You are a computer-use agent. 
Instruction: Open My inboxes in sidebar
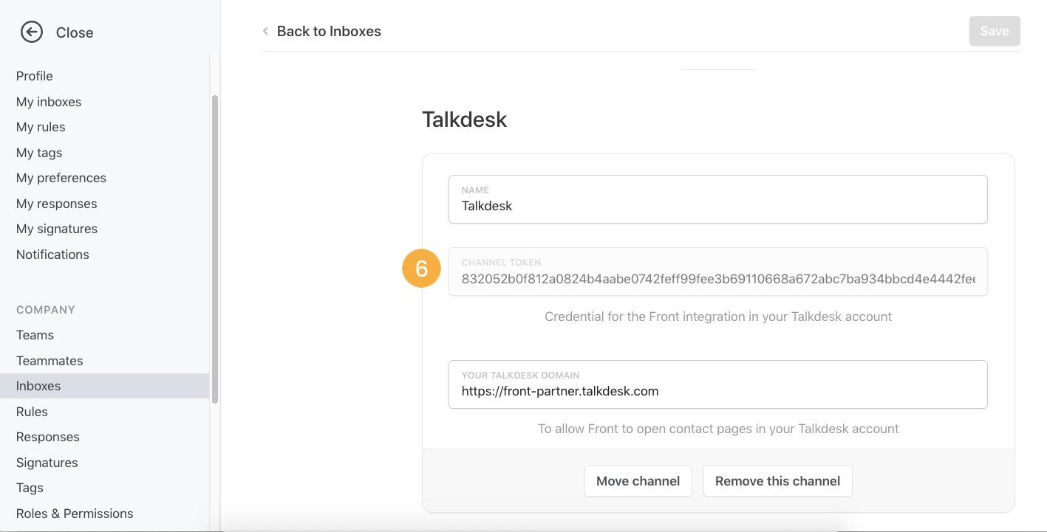click(49, 102)
